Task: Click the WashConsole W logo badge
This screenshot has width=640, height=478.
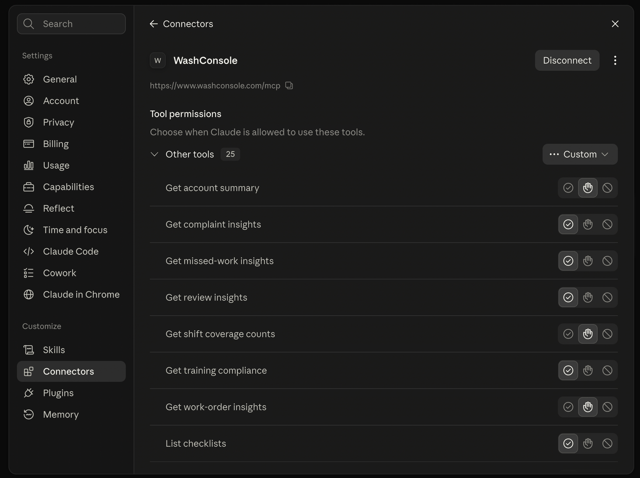Action: (x=158, y=60)
